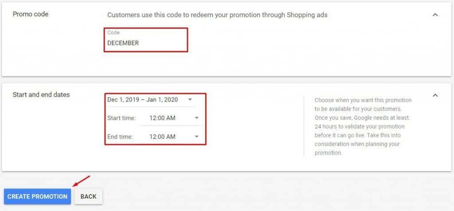Click the End time label
Viewport: 454px width, 211px height.
pos(120,137)
